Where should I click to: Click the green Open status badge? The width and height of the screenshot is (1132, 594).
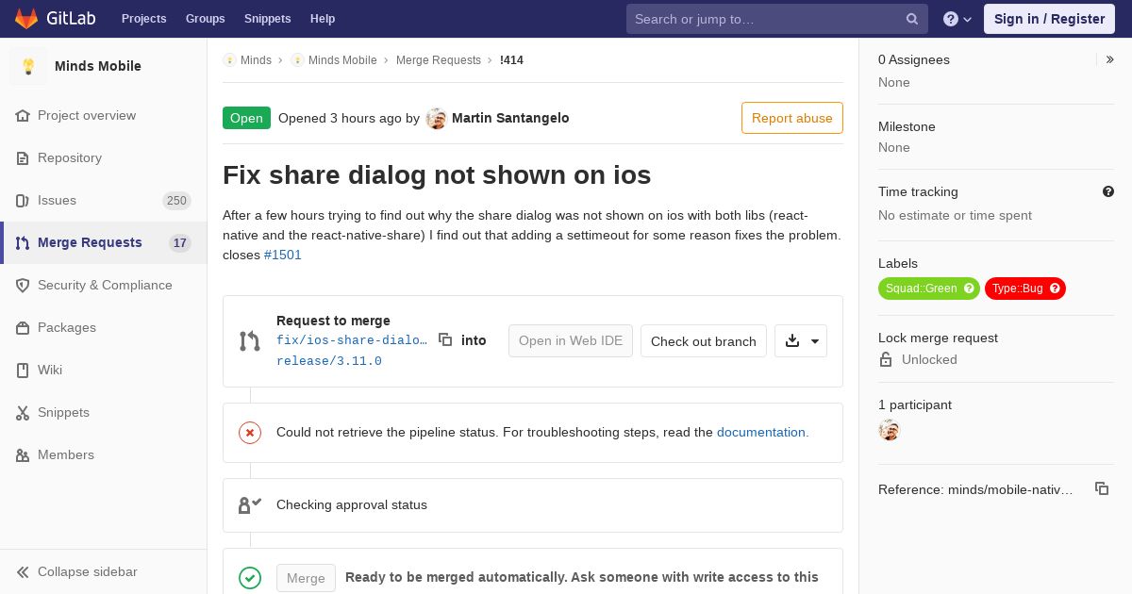pos(246,118)
